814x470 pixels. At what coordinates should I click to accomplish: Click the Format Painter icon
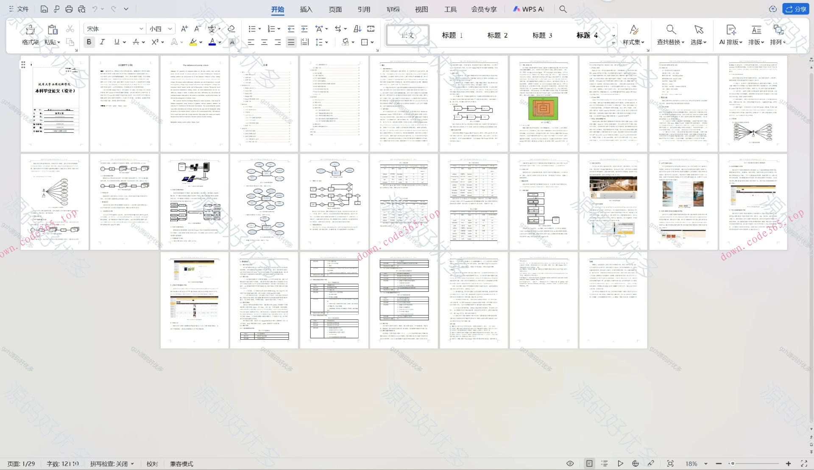click(30, 30)
